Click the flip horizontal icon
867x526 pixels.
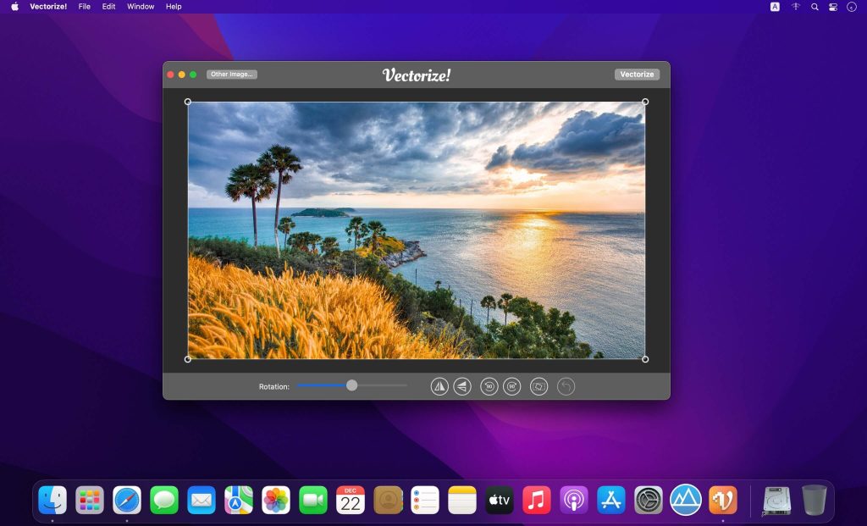[439, 386]
